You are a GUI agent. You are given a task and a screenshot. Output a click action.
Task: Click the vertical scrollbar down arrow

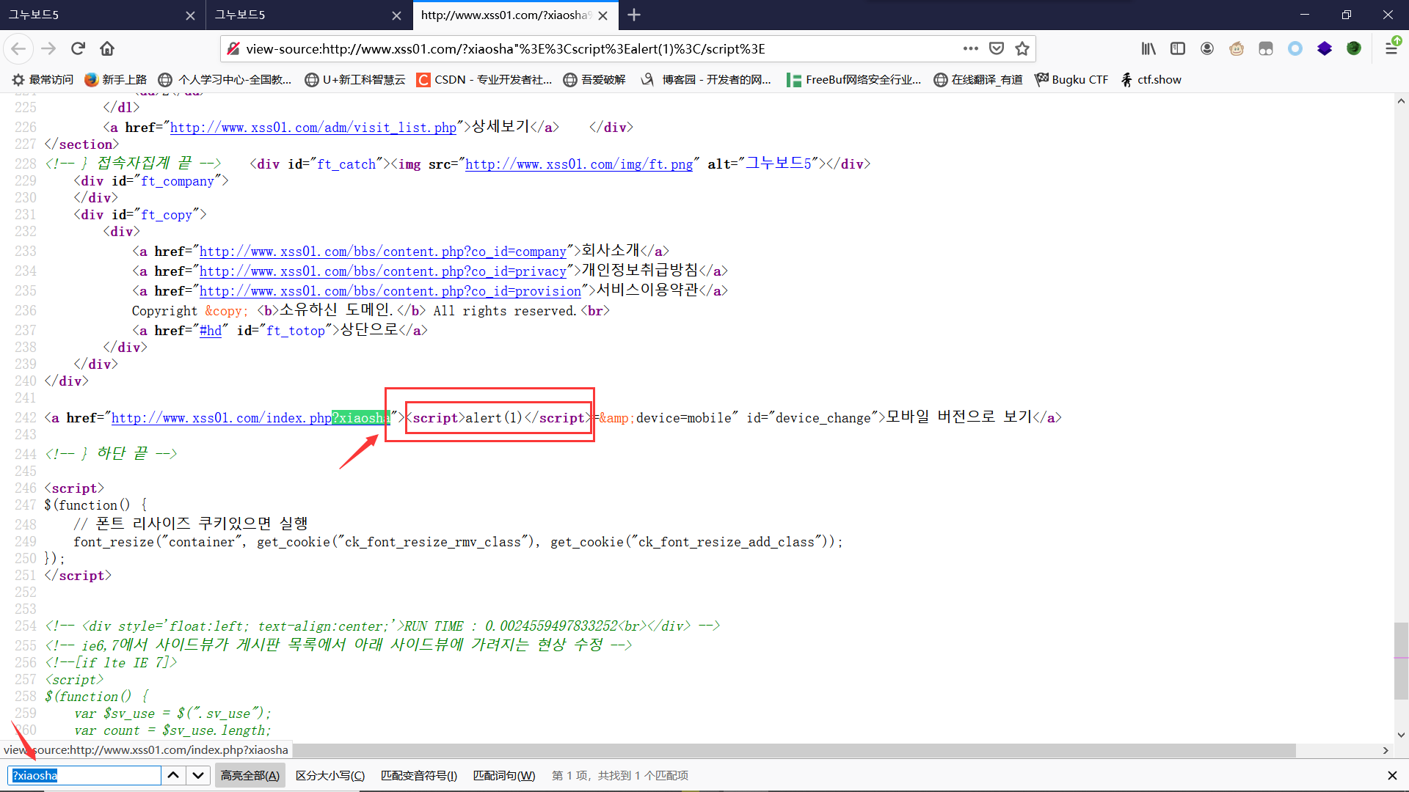(1401, 735)
